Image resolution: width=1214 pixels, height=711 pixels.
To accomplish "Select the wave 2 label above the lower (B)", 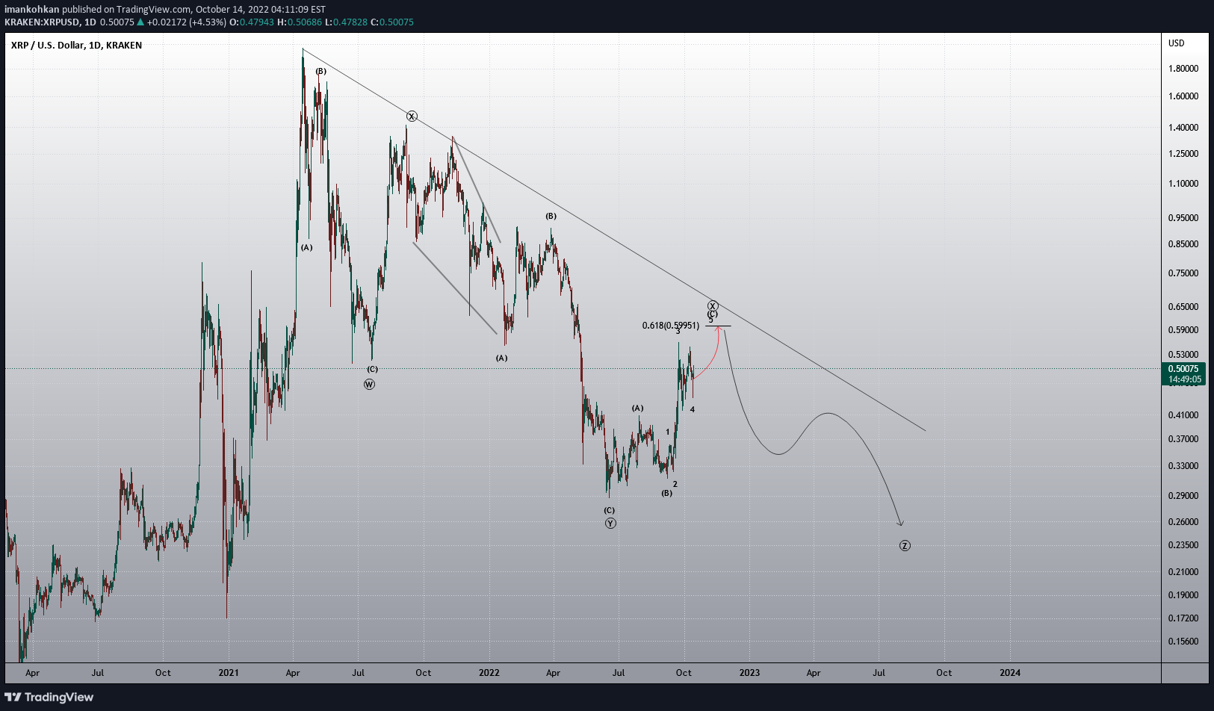I will click(x=675, y=485).
